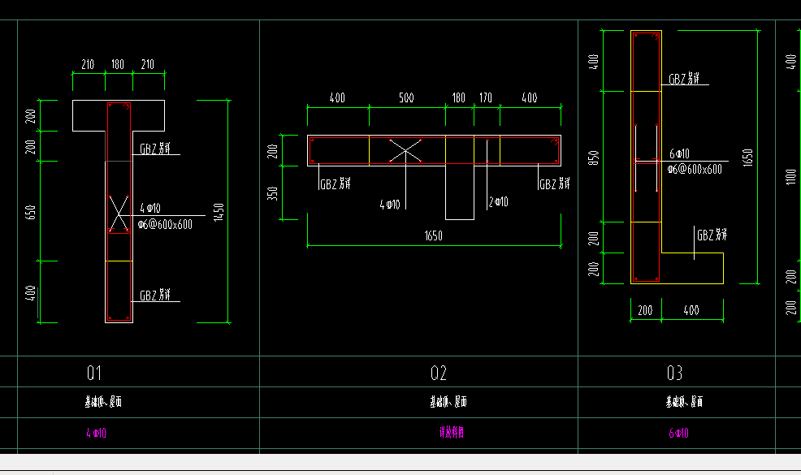This screenshot has height=475, width=801.
Task: Select 基础顶~屋面 text below Q3
Action: click(684, 401)
